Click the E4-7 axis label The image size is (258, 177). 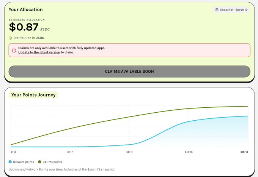[70, 152]
